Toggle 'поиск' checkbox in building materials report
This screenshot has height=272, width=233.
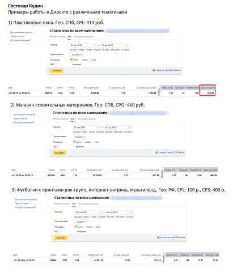83,142
